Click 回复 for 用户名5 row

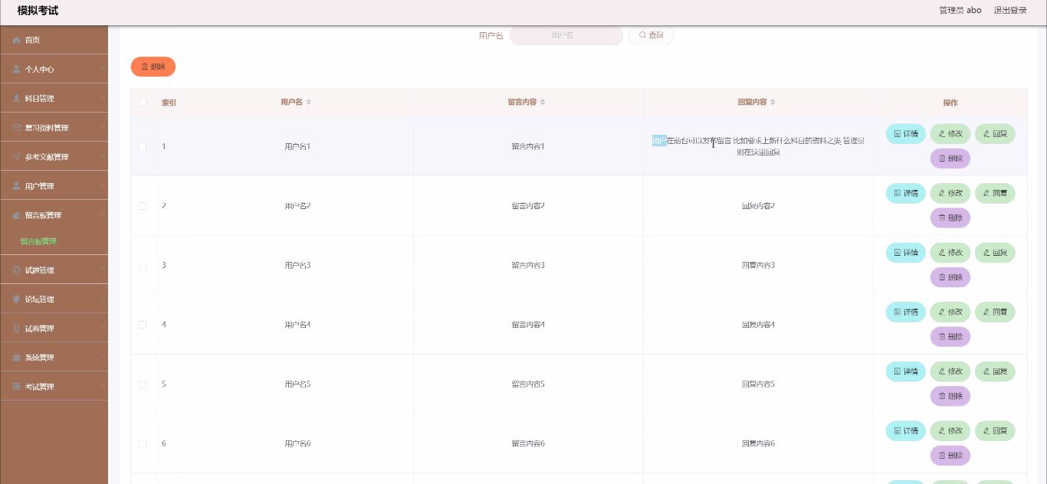(995, 371)
